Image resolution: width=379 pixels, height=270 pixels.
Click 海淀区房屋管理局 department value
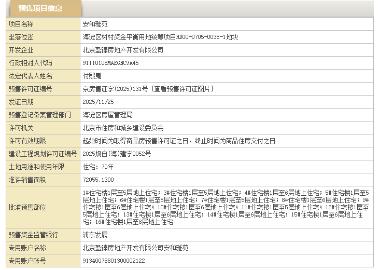pos(107,115)
